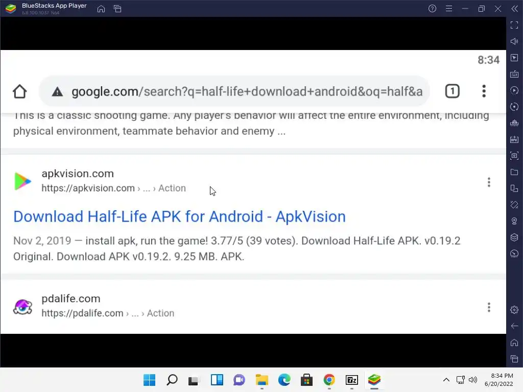Open set location pin icon
This screenshot has width=523, height=392.
click(x=514, y=221)
